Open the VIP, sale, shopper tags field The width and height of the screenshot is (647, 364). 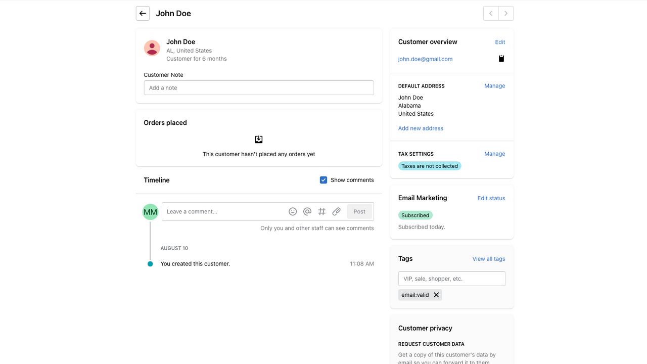pos(451,279)
